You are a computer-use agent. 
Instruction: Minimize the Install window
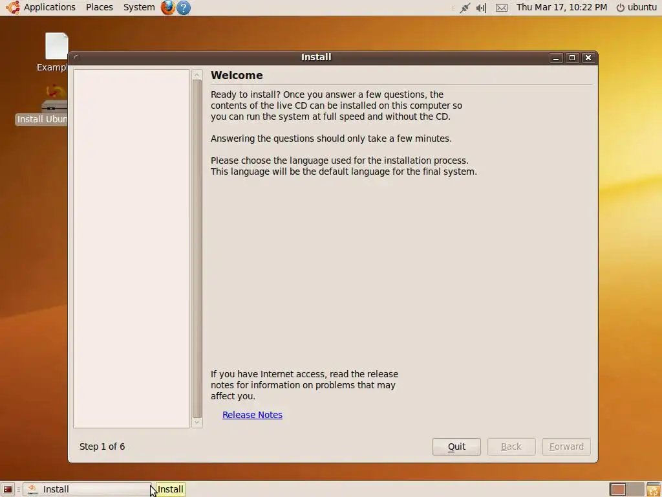pyautogui.click(x=555, y=58)
